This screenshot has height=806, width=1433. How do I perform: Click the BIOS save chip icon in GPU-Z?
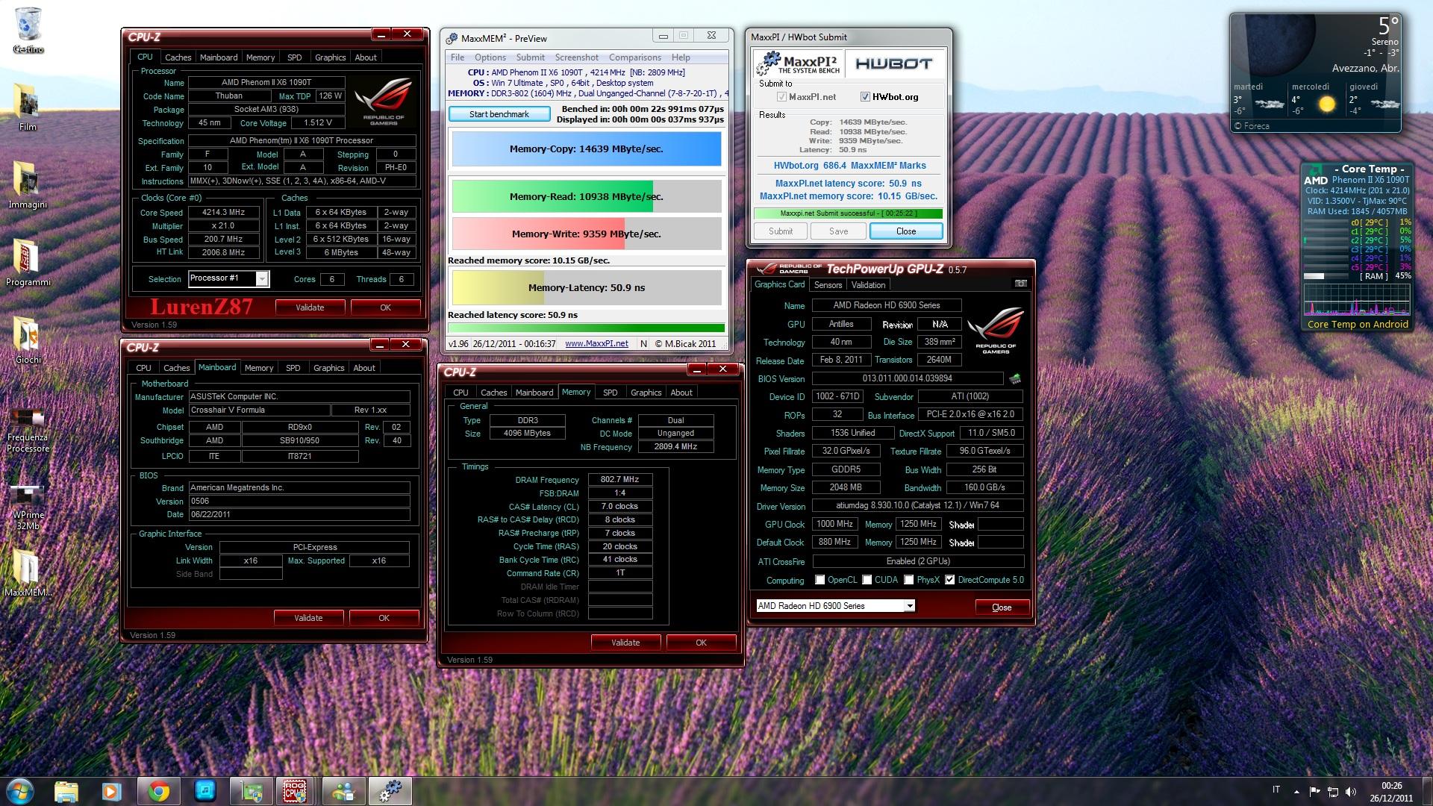(x=1015, y=378)
